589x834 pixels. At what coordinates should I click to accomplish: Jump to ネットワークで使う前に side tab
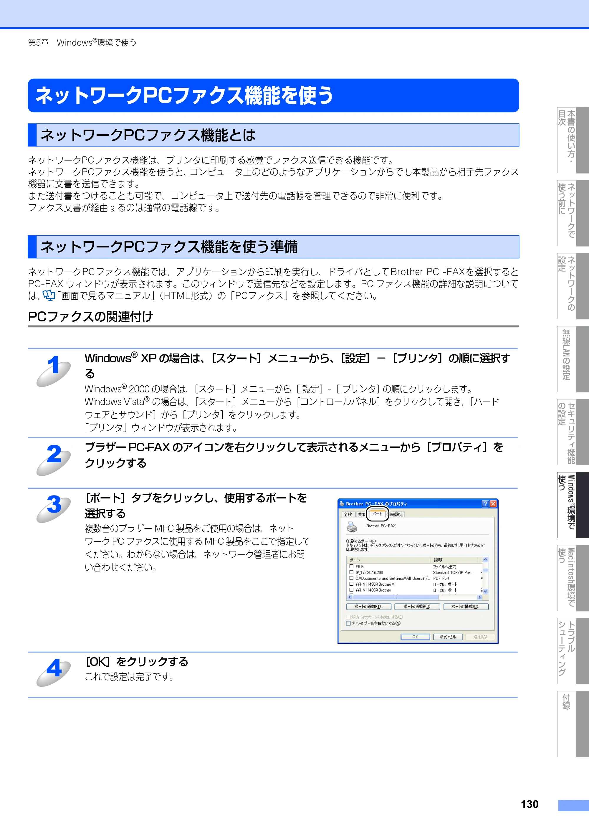[x=573, y=213]
